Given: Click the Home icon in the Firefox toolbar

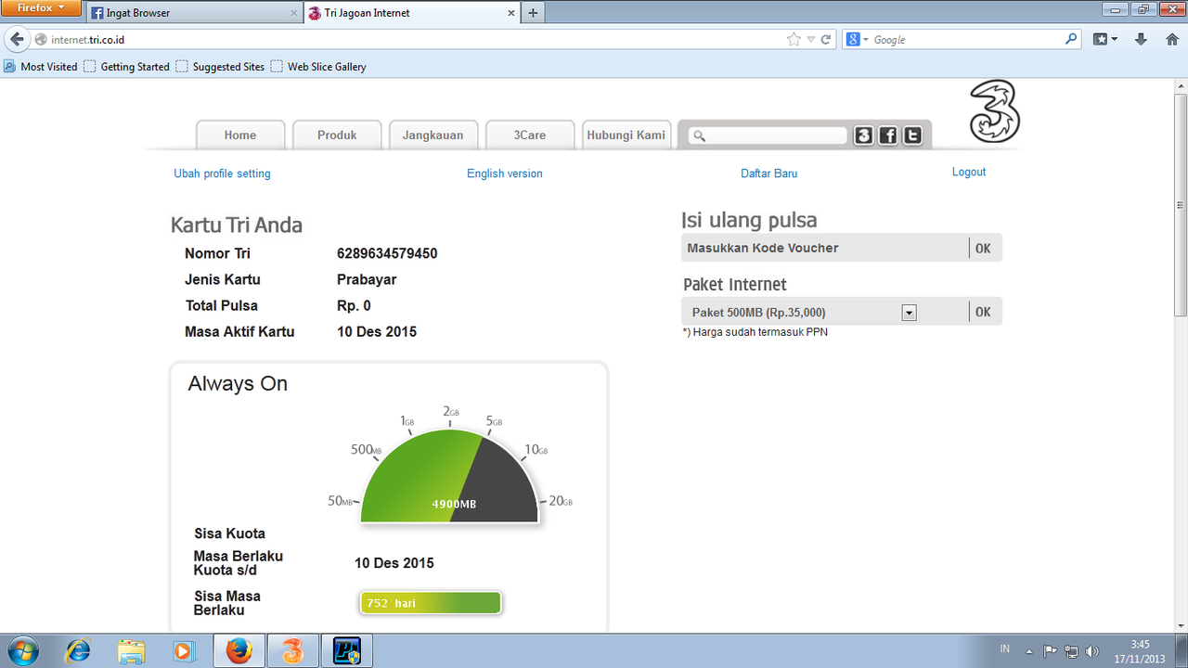Looking at the screenshot, I should coord(1171,39).
